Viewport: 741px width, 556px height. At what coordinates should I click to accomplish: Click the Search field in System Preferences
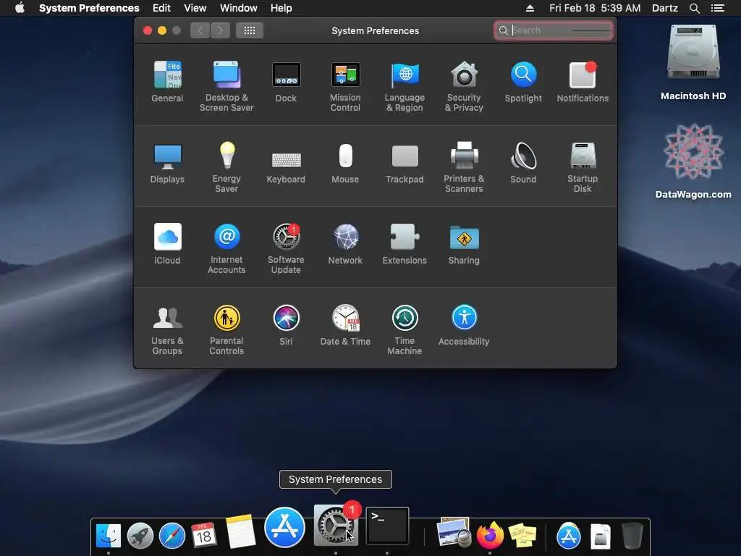554,30
